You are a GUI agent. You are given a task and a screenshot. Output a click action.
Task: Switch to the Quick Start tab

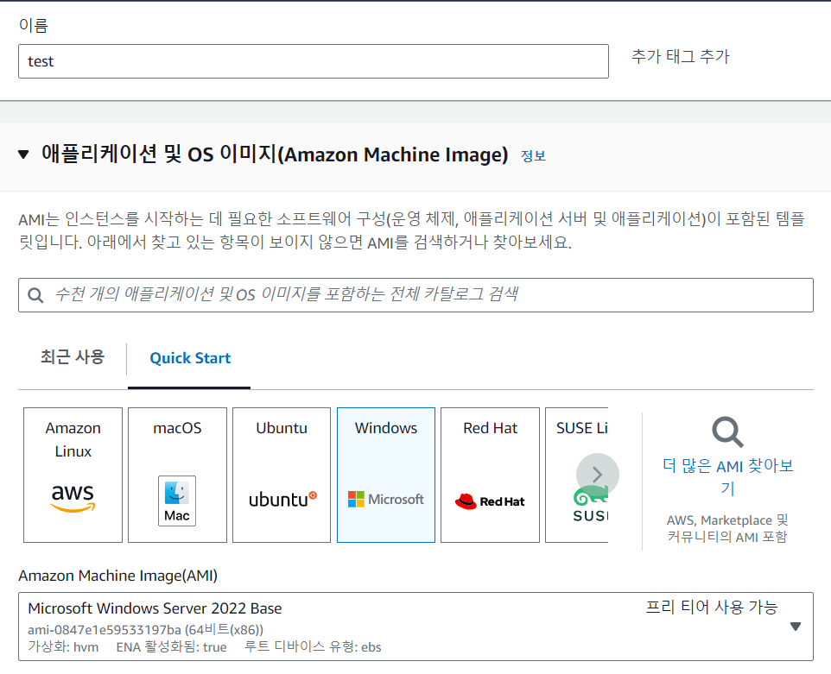click(x=190, y=358)
